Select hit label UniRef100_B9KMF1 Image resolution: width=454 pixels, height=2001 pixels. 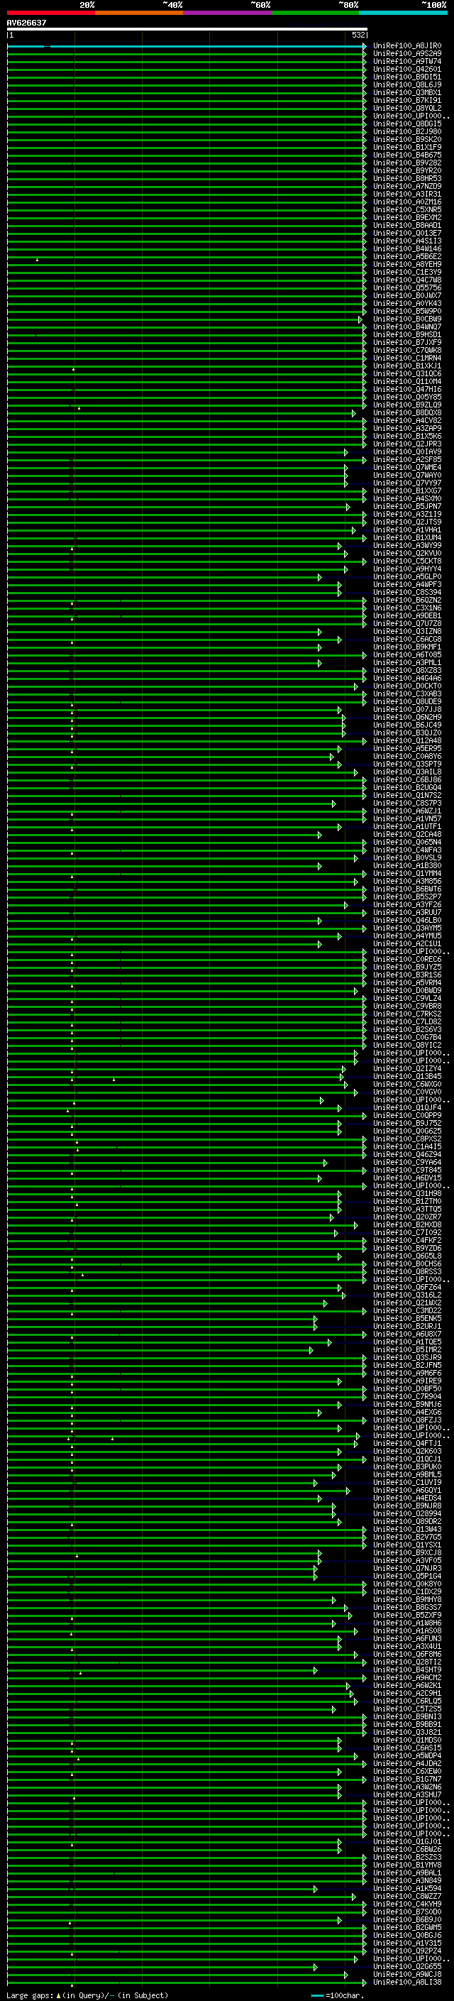click(x=407, y=647)
